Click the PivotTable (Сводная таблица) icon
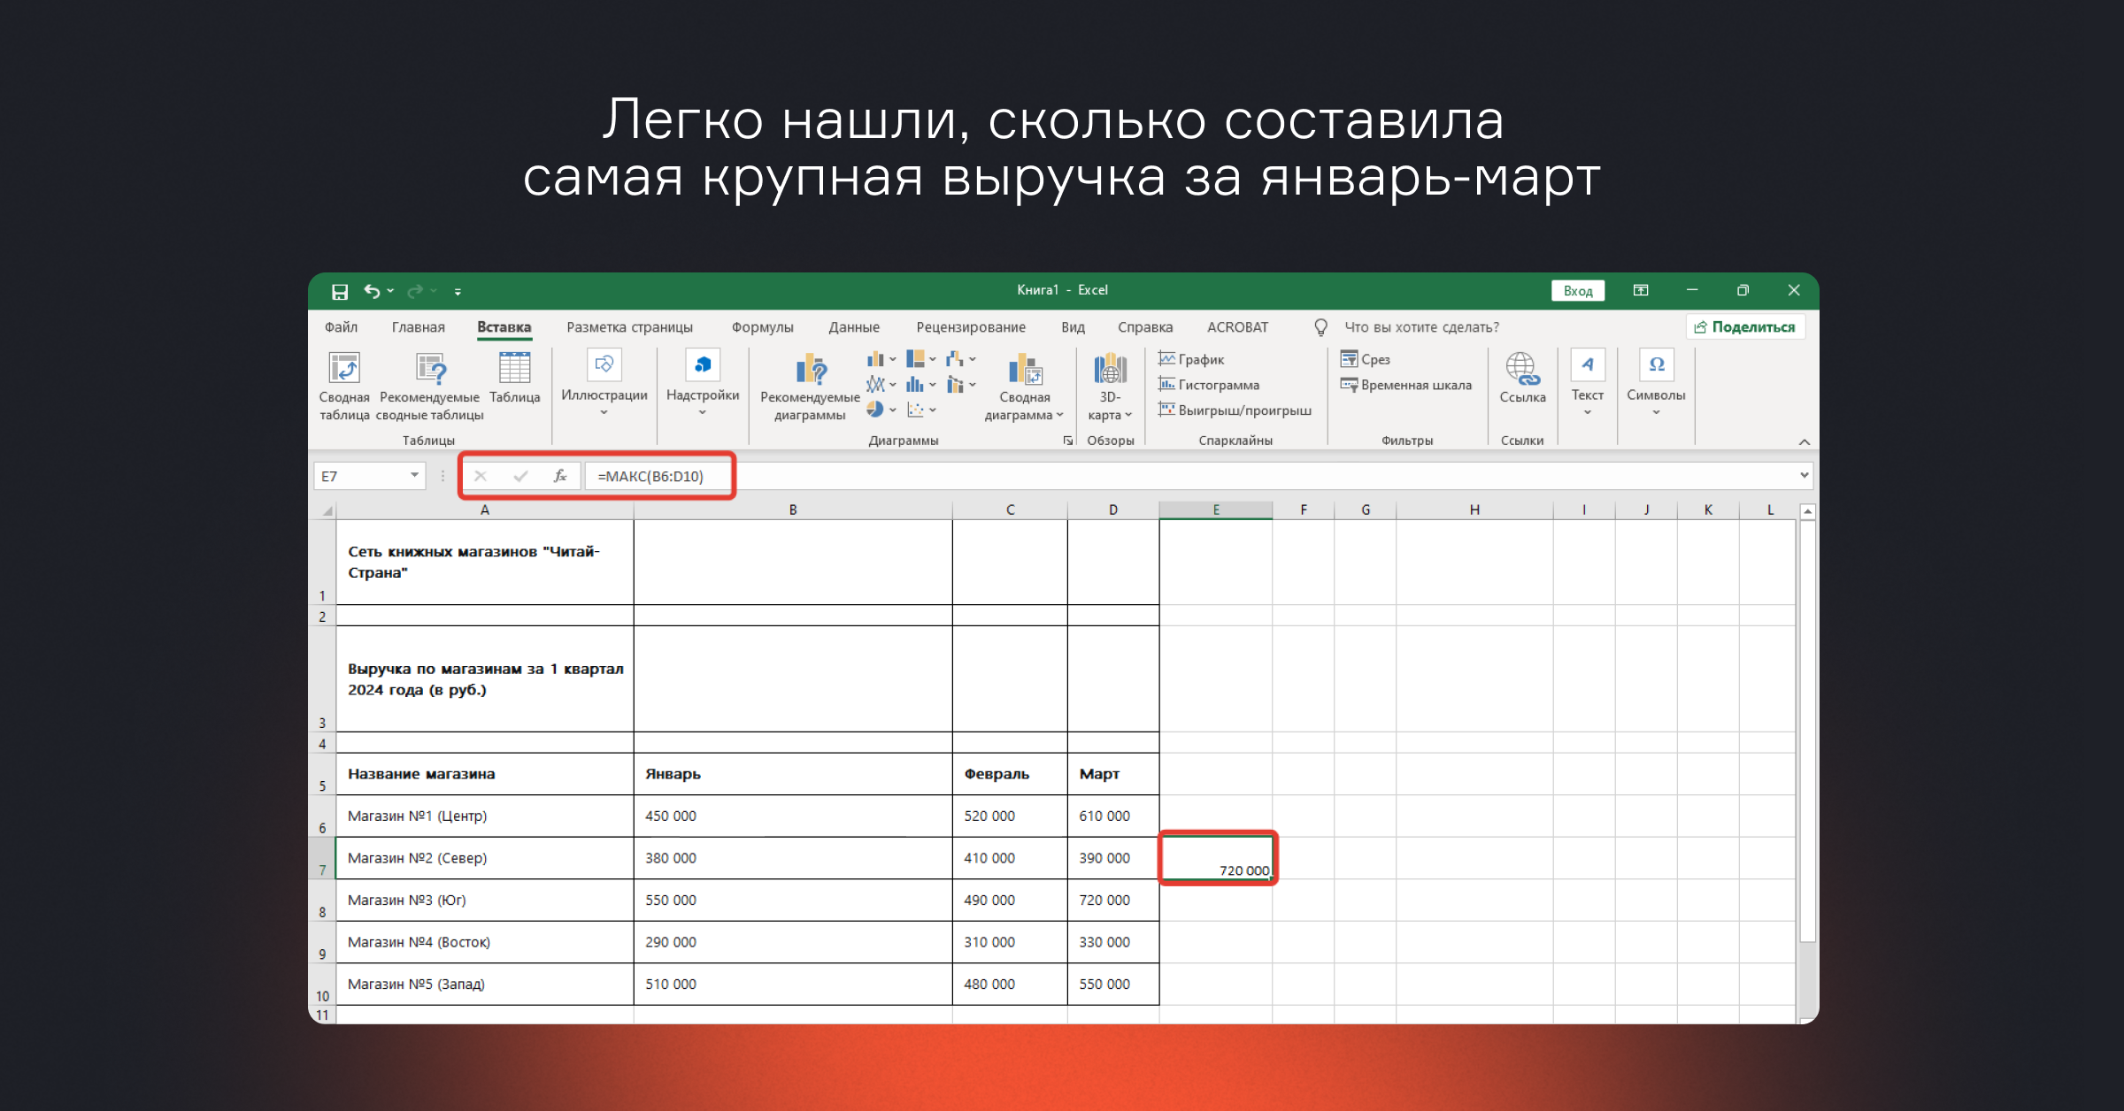Image resolution: width=2124 pixels, height=1111 pixels. pos(344,369)
